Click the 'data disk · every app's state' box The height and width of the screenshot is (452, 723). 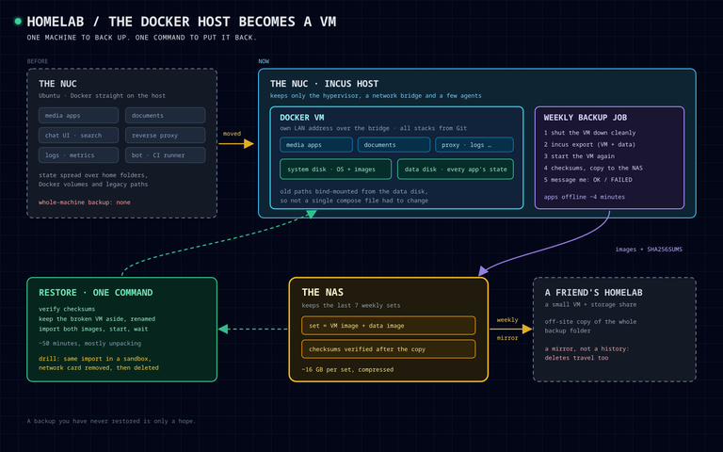456,169
